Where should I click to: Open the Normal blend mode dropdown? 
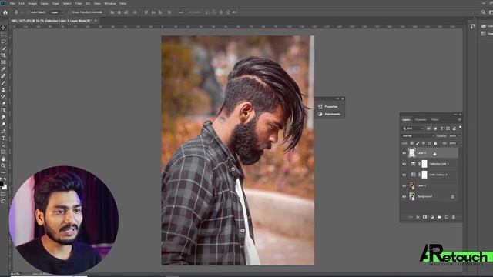pyautogui.click(x=418, y=136)
